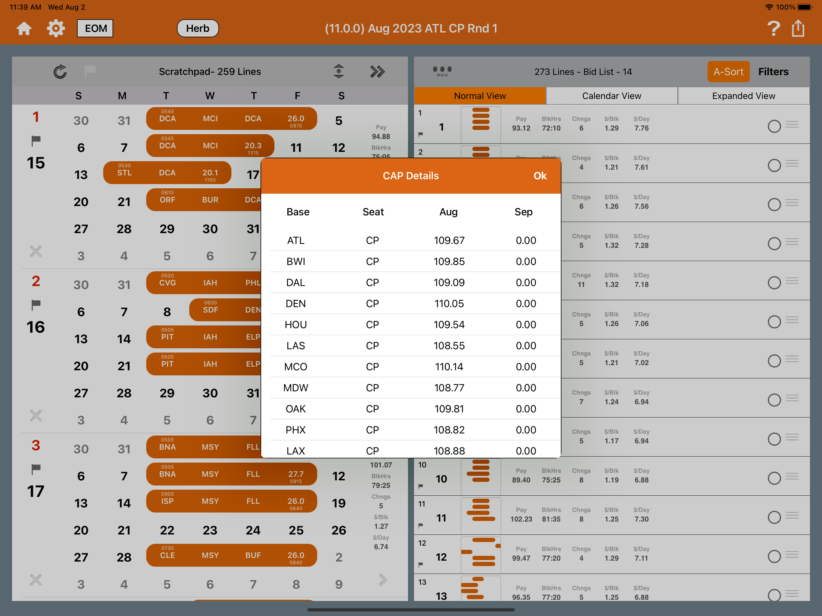Open the Filters panel
The image size is (822, 616).
click(773, 72)
